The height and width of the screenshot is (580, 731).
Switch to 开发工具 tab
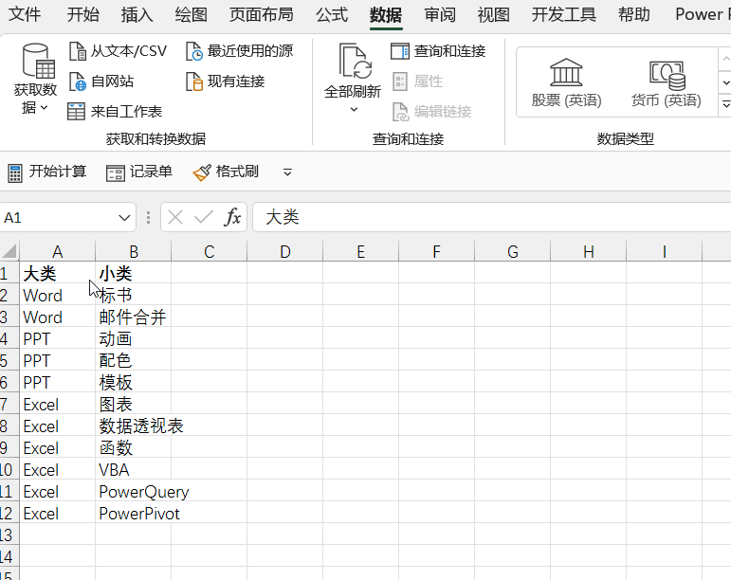[564, 14]
